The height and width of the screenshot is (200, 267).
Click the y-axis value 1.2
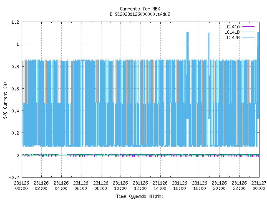point(15,22)
